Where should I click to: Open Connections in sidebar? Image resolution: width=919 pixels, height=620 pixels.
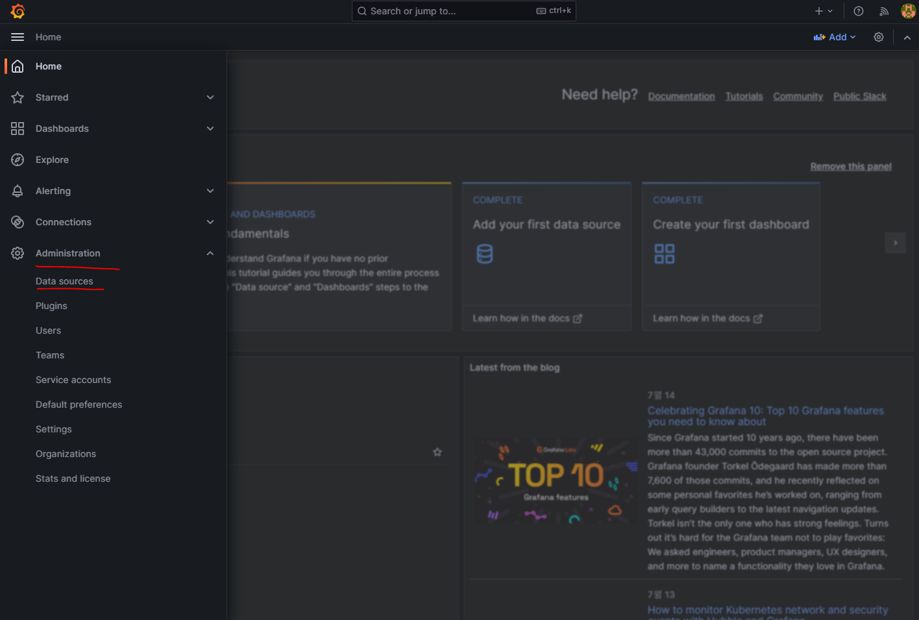[x=64, y=222]
